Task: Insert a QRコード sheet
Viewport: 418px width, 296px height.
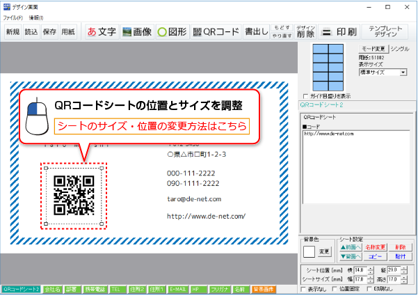Action: pos(216,32)
